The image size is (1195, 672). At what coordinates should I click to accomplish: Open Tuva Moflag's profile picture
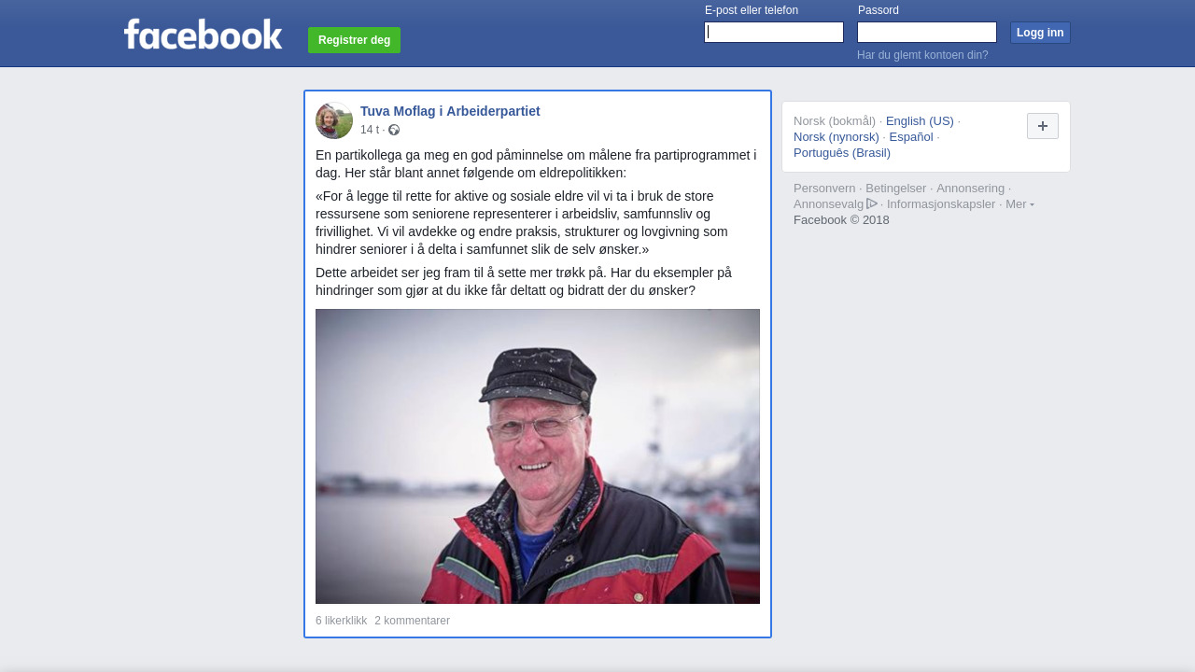click(x=334, y=120)
